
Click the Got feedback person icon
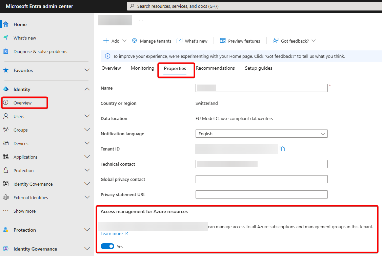pos(275,41)
